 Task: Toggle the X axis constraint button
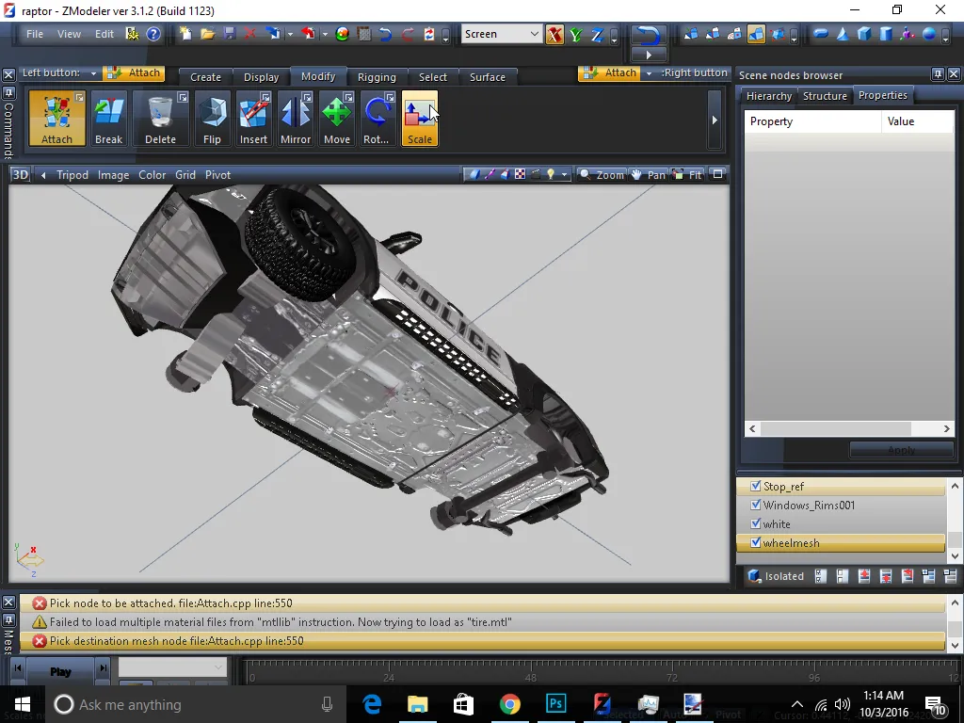pos(554,35)
